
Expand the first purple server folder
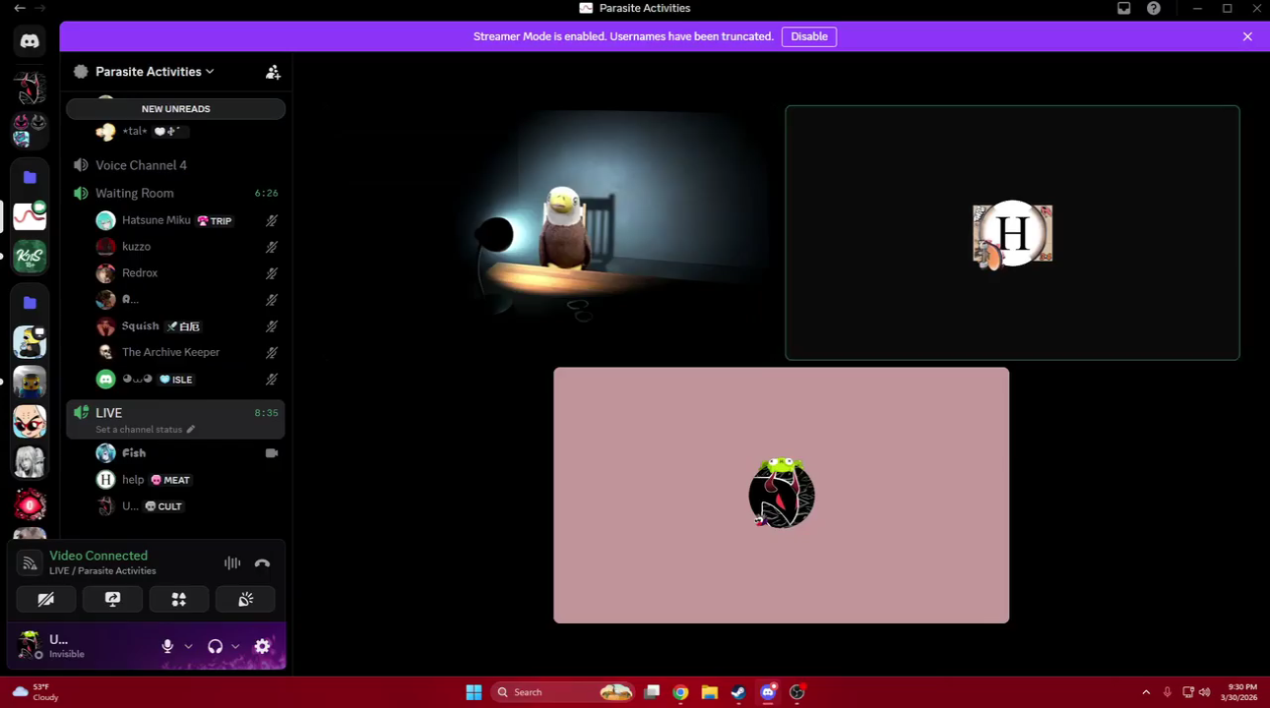pyautogui.click(x=30, y=177)
